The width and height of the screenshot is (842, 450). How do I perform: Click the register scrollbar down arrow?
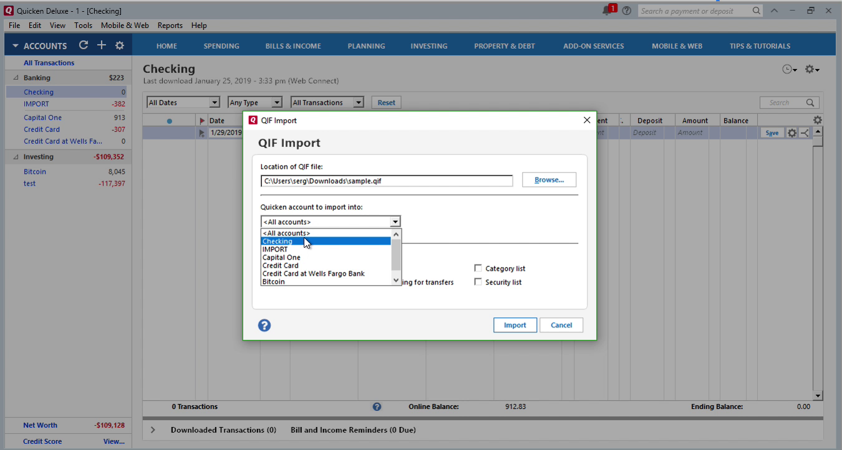[818, 396]
